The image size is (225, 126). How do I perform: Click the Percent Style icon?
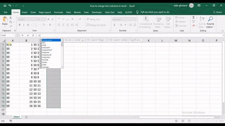click(x=121, y=25)
